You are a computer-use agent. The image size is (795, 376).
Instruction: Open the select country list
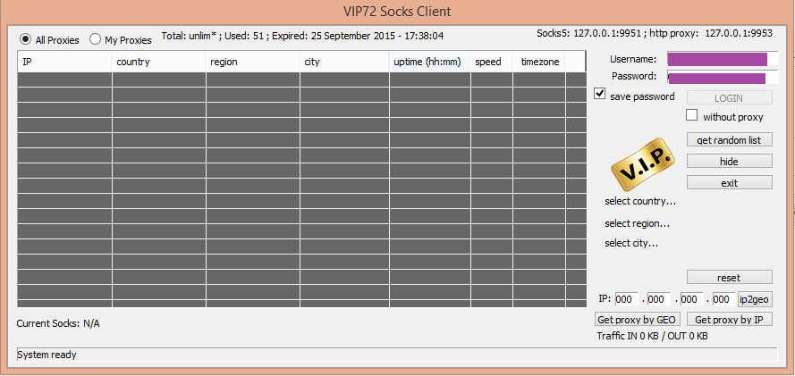[x=639, y=201]
